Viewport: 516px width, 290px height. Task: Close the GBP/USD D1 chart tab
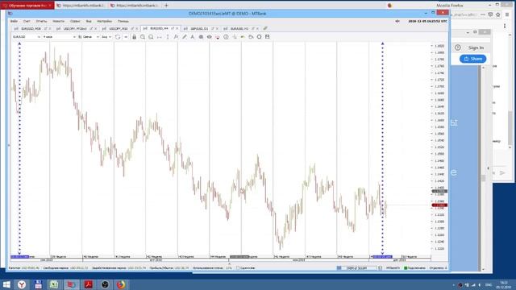217,29
